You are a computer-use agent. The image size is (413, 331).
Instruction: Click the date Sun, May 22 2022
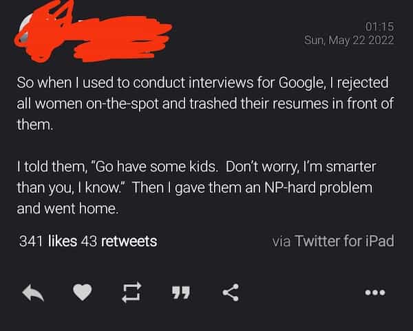pos(349,40)
